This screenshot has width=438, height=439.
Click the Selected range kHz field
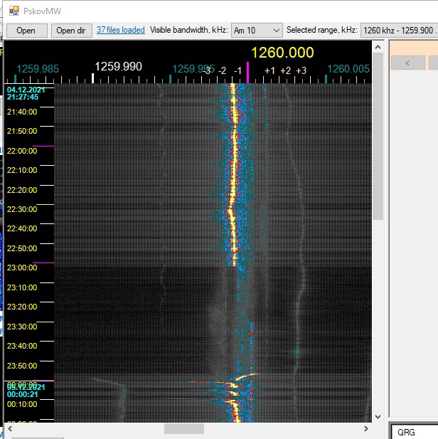(x=399, y=30)
